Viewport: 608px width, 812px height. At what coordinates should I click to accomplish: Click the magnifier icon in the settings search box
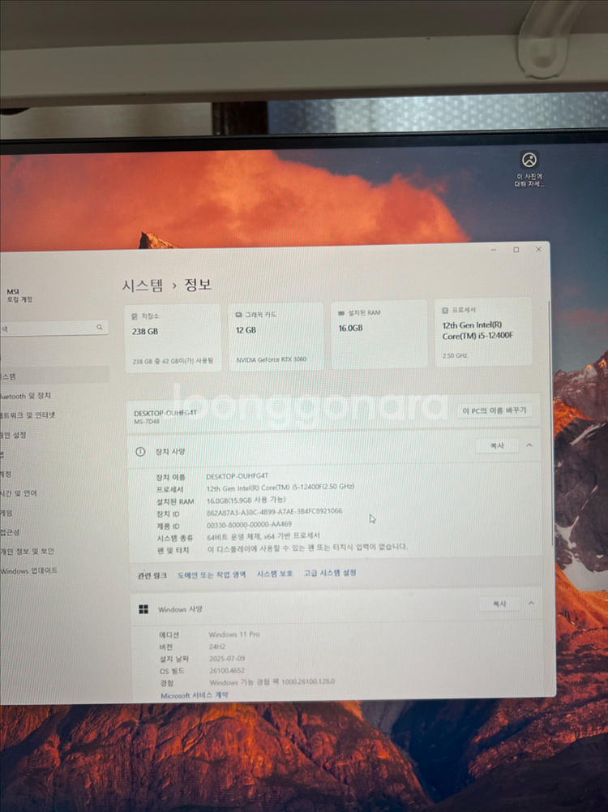[100, 327]
